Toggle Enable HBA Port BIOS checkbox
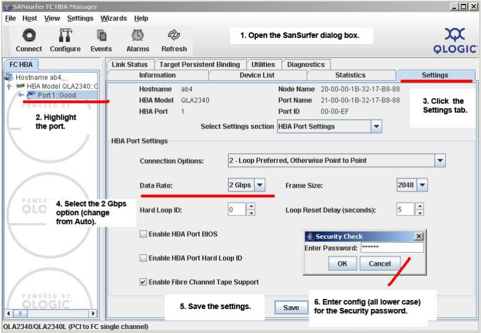 pos(143,234)
